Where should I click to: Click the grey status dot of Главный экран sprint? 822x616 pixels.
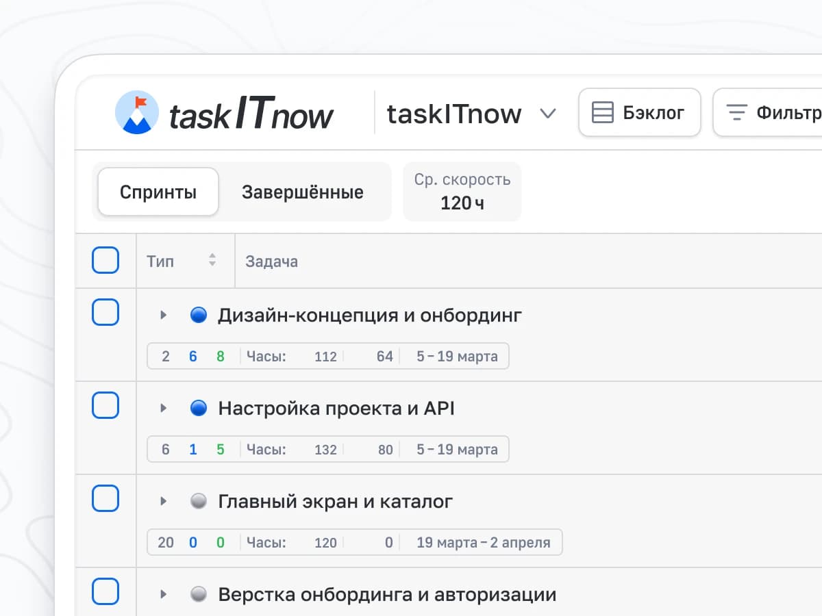coord(198,502)
